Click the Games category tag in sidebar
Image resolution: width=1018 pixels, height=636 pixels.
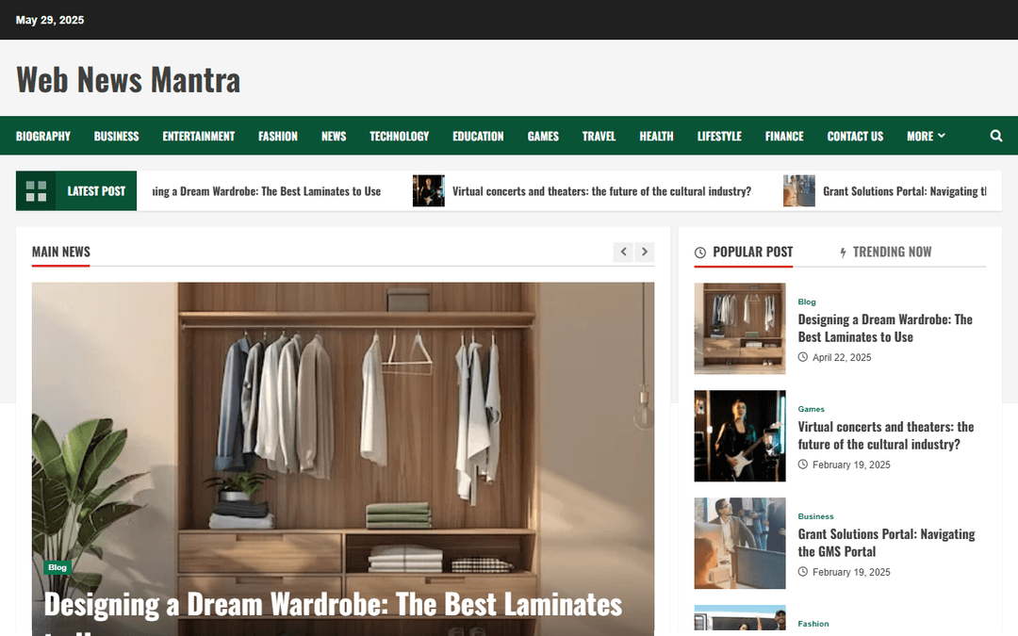pyautogui.click(x=811, y=409)
